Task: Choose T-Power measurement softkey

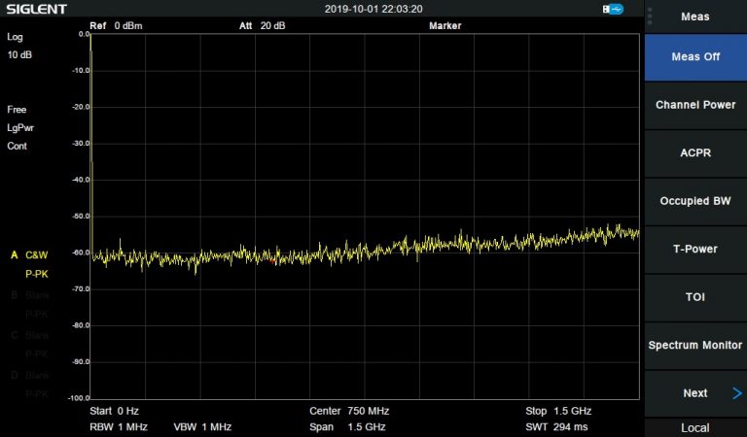Action: coord(694,249)
